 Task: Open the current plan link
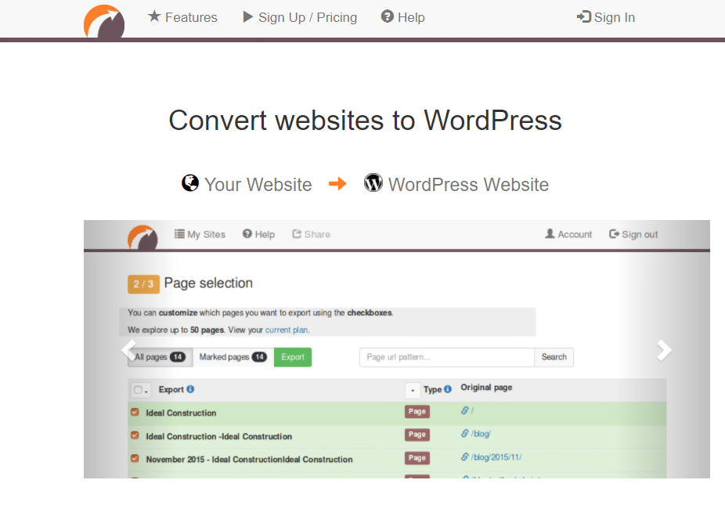[x=285, y=330]
